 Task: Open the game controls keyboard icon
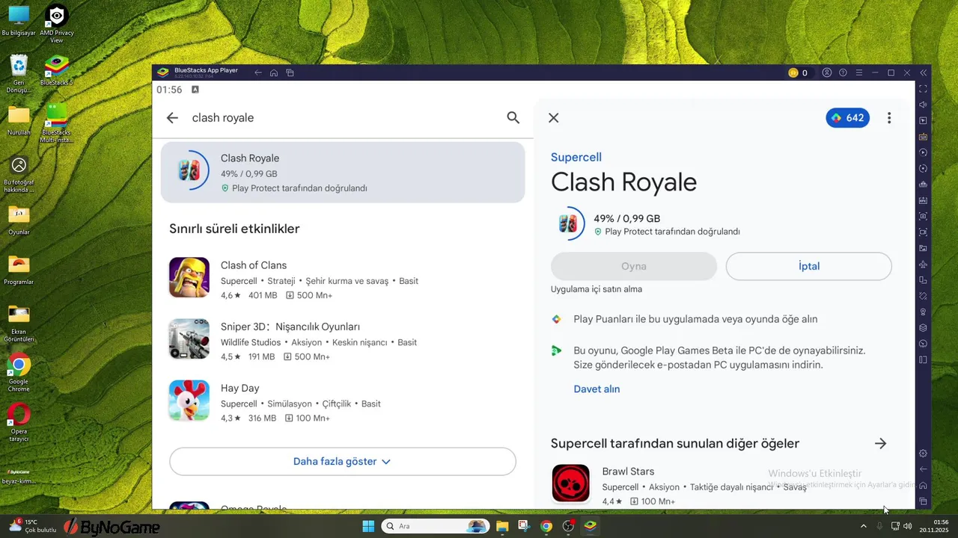point(923,137)
